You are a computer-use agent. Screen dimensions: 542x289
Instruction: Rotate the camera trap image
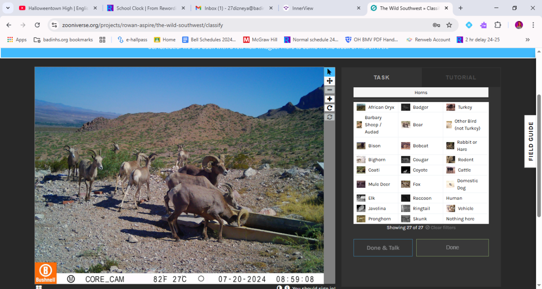point(329,108)
